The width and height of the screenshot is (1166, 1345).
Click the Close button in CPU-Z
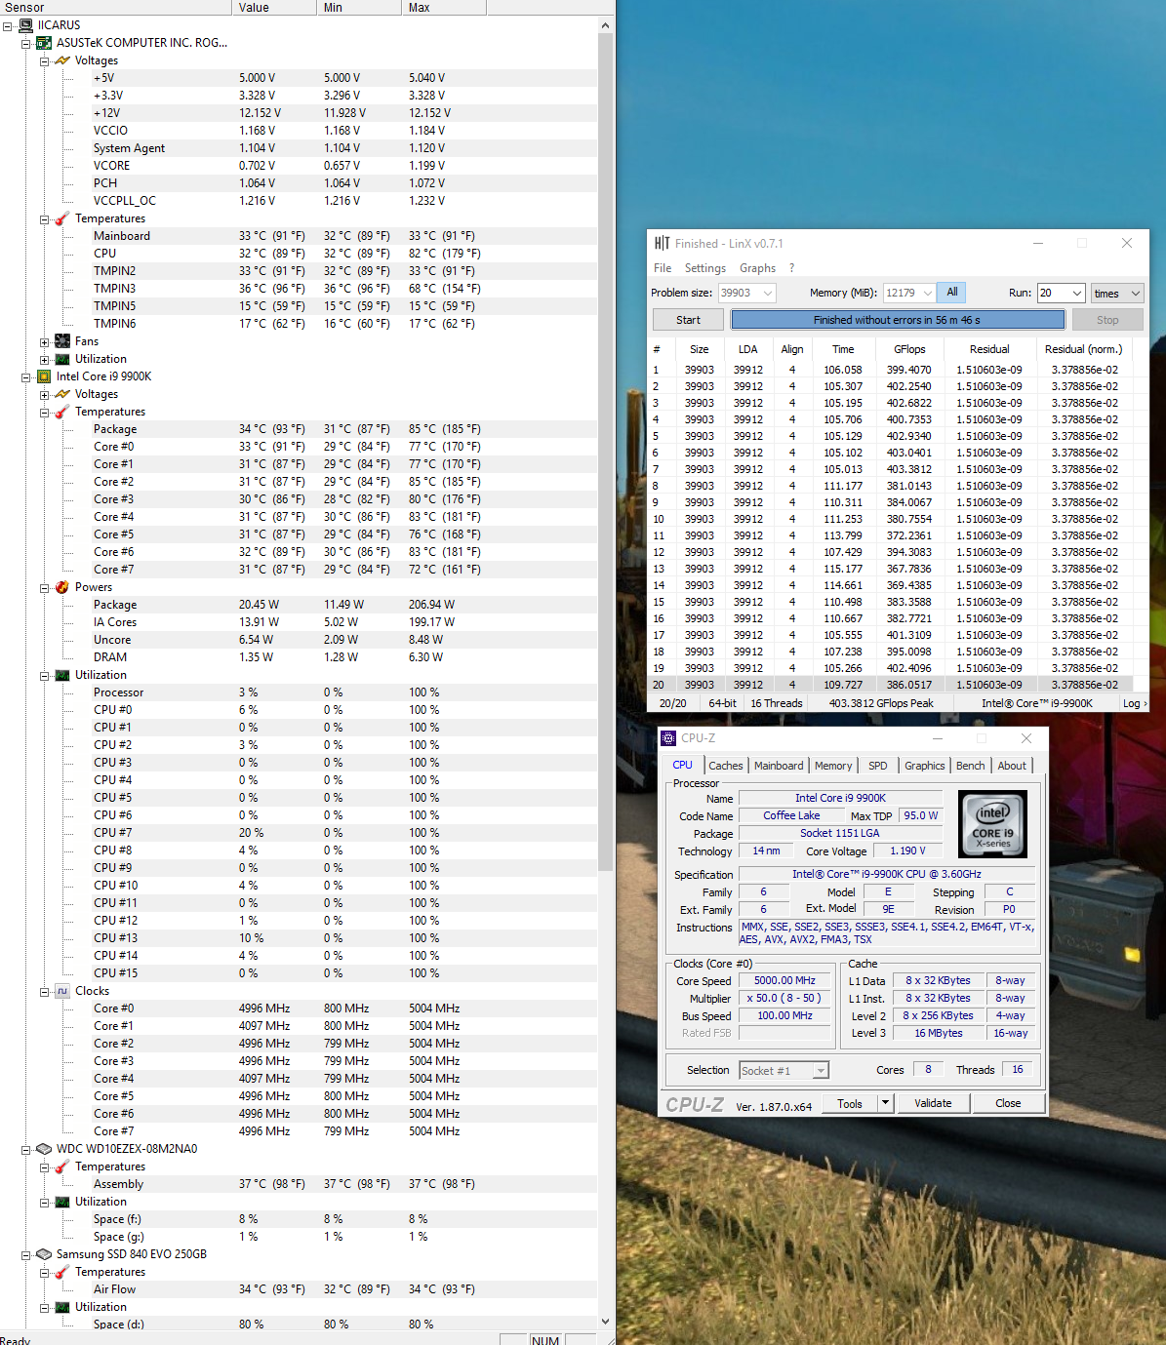pyautogui.click(x=1008, y=1103)
